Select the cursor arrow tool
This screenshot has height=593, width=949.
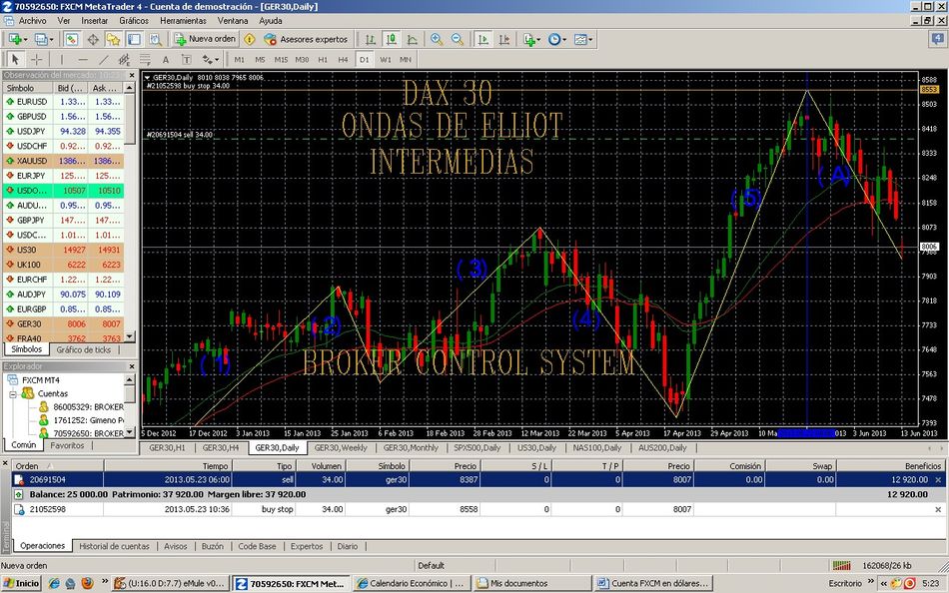15,59
